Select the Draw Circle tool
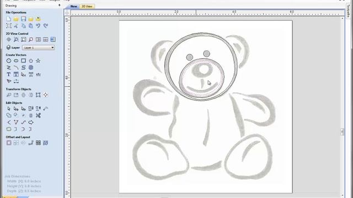The image size is (353, 198). tap(9, 61)
